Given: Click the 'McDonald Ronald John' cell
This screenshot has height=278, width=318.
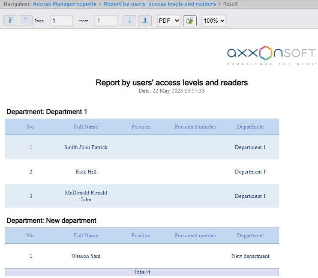Looking at the screenshot, I should (x=86, y=196).
